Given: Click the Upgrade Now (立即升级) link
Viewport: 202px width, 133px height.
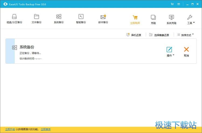Looking at the screenshot, I should pos(10,130).
